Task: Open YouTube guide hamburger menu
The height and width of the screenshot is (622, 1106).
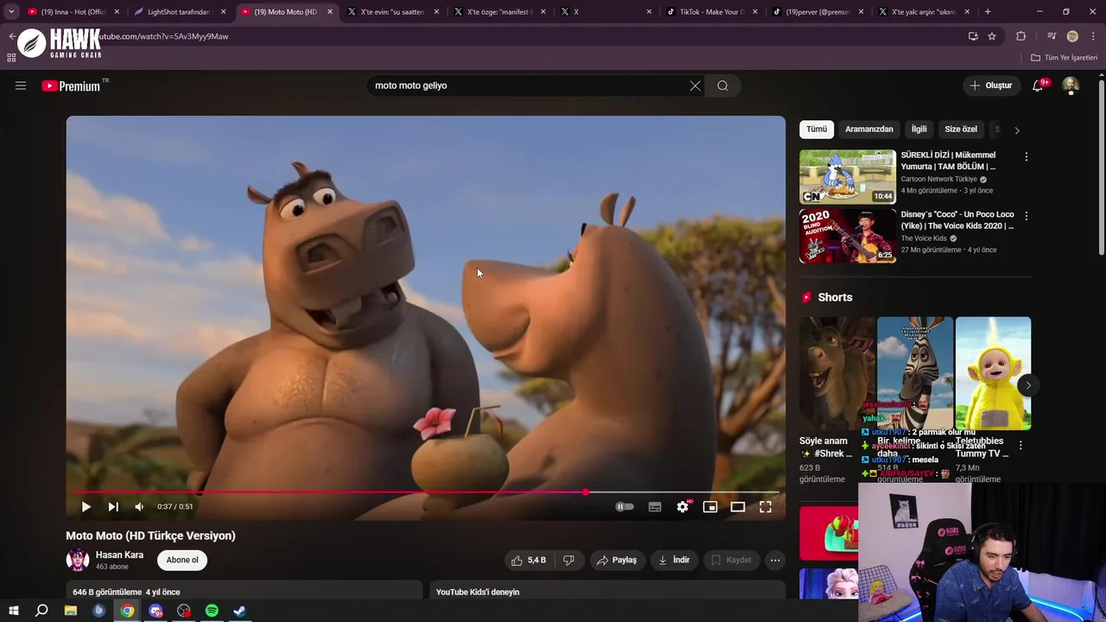Action: point(21,86)
